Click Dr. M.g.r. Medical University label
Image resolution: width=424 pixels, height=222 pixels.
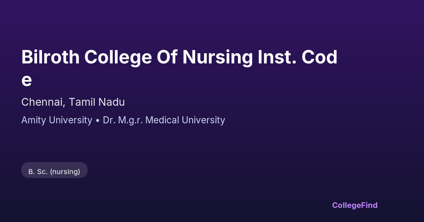[x=164, y=120]
